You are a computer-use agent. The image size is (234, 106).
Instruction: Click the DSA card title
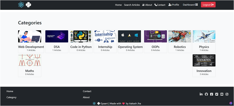click(x=57, y=47)
